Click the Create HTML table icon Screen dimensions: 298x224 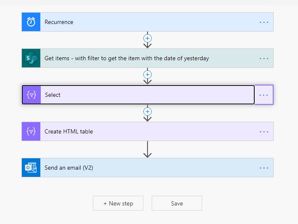coord(31,131)
